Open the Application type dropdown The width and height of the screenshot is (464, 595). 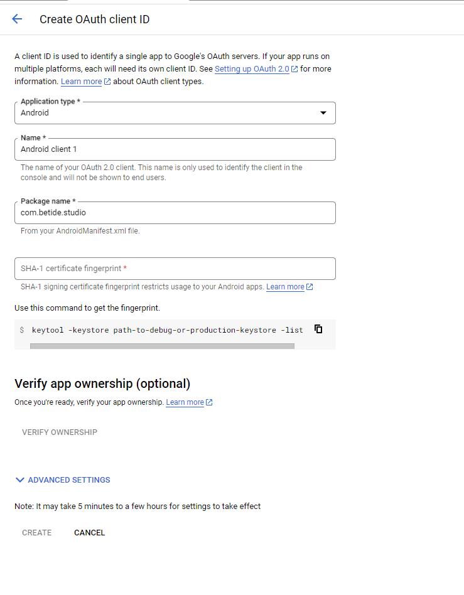(x=175, y=113)
